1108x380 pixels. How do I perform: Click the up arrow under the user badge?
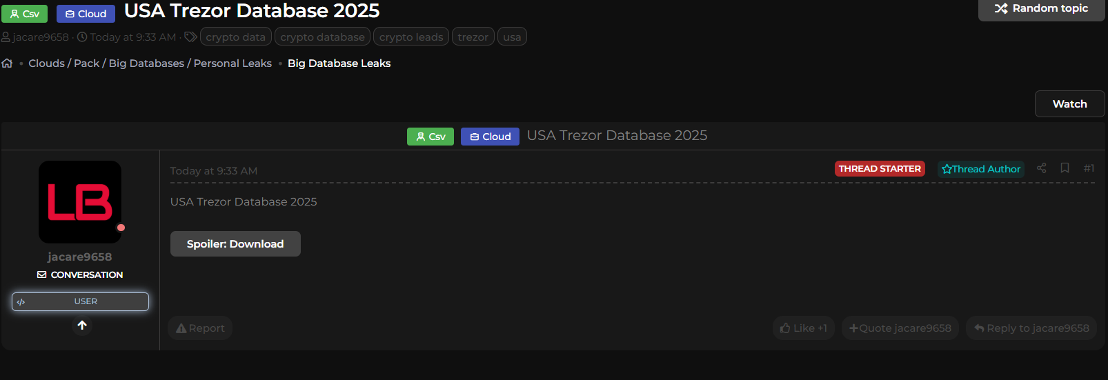(82, 325)
